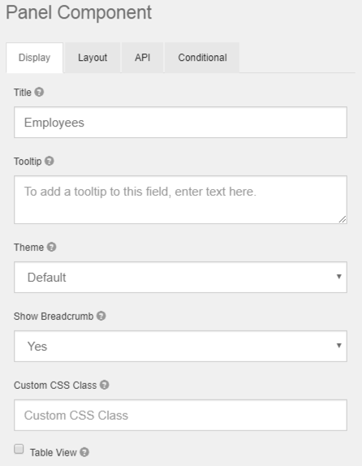Click the Title field containing Employees
362x466 pixels.
click(180, 122)
